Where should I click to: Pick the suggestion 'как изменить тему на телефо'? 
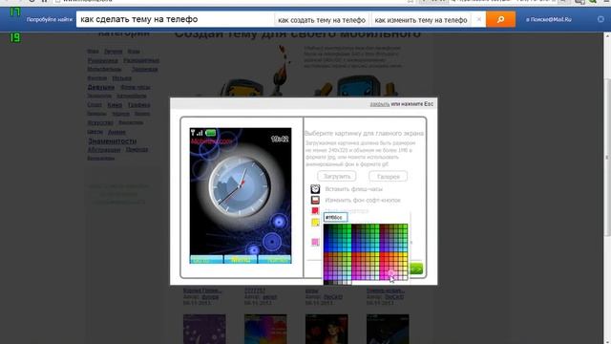tap(421, 20)
